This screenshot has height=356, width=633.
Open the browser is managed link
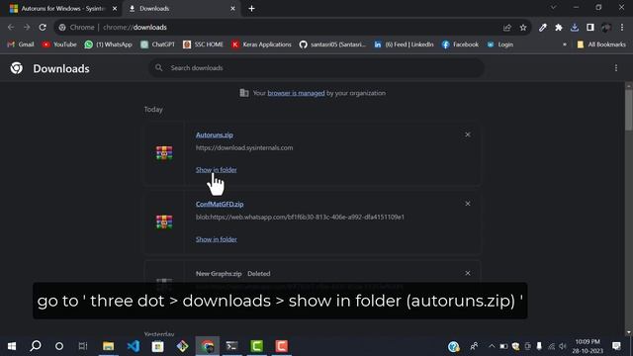pos(296,93)
